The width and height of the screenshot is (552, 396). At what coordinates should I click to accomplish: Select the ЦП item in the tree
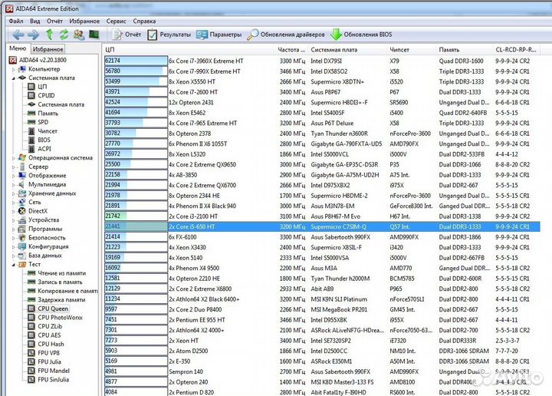[38, 87]
